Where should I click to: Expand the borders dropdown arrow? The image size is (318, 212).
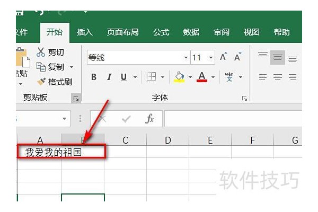pyautogui.click(x=163, y=77)
